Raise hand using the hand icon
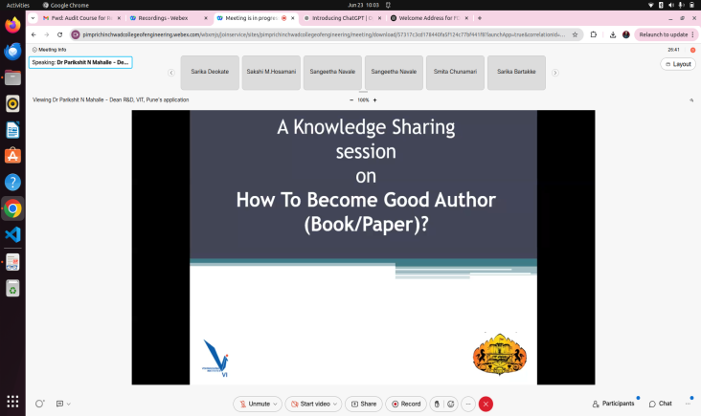701x416 pixels. (437, 404)
